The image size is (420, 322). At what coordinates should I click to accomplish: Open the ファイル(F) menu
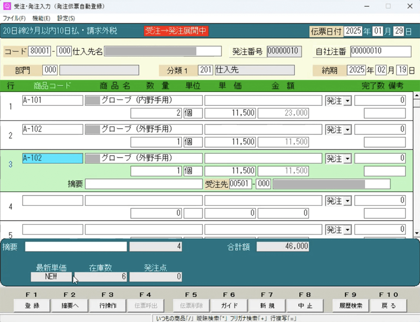[14, 18]
